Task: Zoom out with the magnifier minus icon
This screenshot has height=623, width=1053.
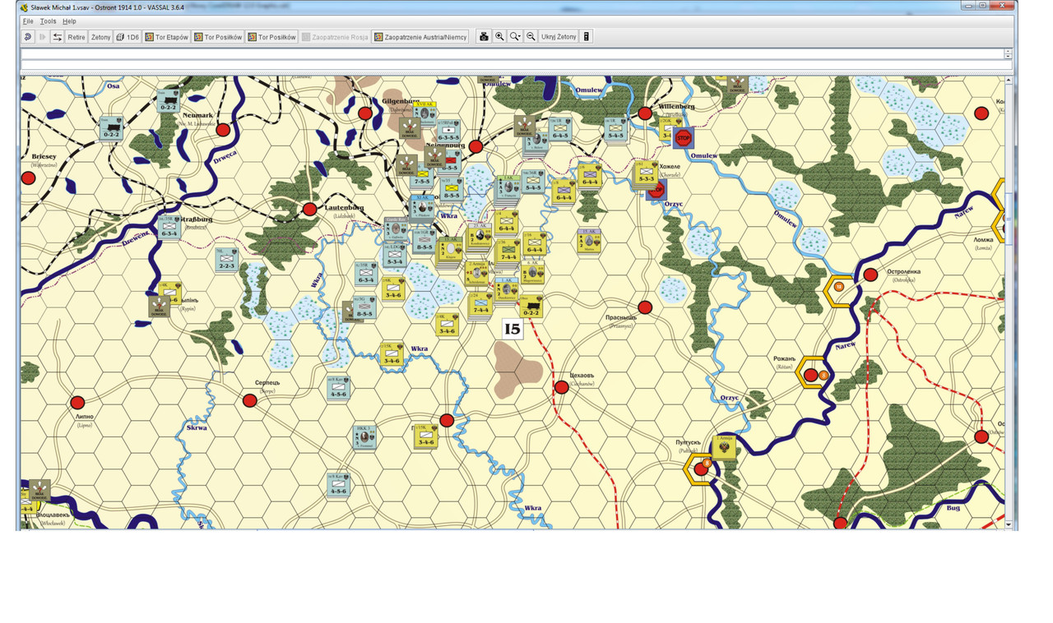Action: [x=531, y=37]
